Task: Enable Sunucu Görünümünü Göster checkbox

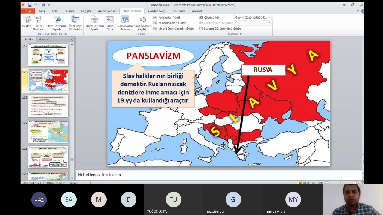Action: pos(201,29)
